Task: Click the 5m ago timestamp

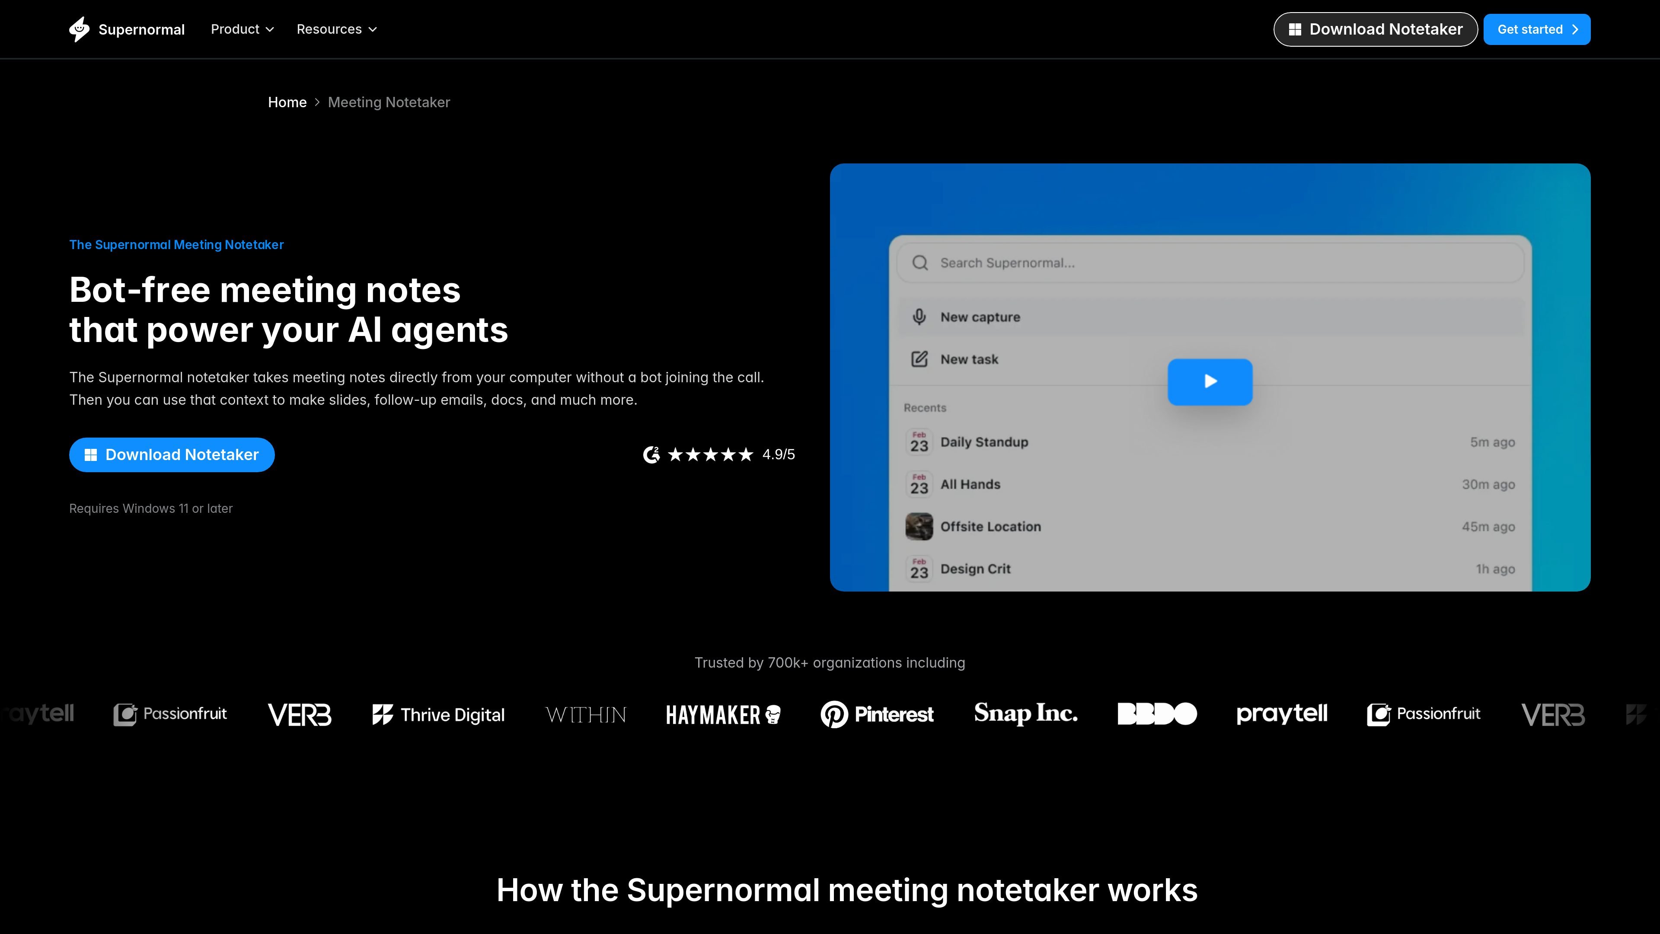Action: click(1492, 442)
